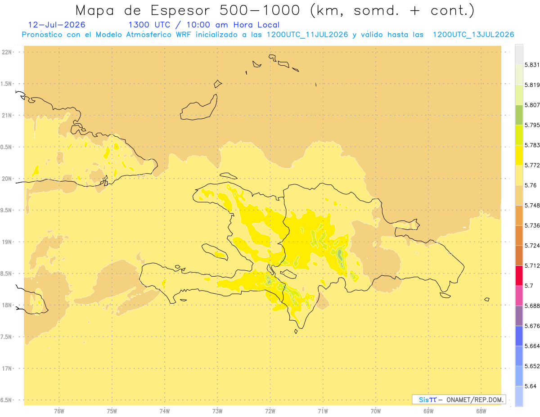Click the '1300 UTC / 10:00 am Hora Local' text
Image resolution: width=540 pixels, height=417 pixels.
pyautogui.click(x=204, y=25)
